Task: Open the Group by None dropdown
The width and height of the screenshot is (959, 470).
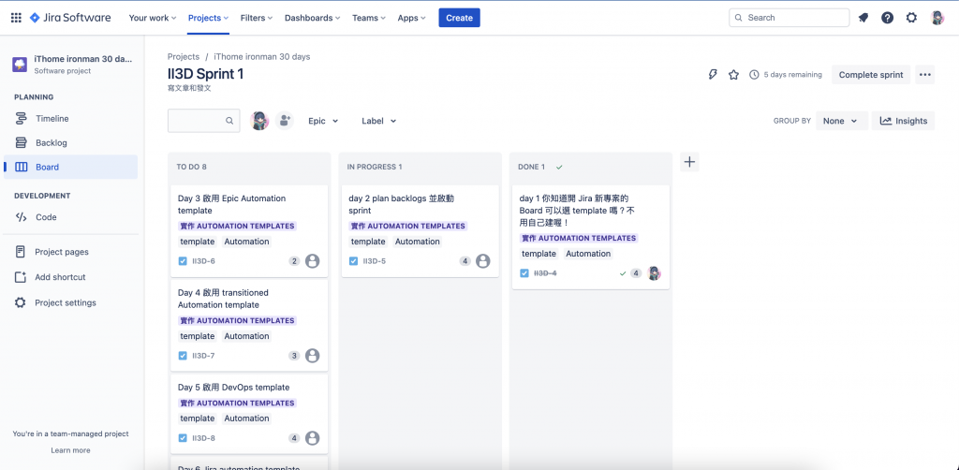Action: (x=842, y=121)
